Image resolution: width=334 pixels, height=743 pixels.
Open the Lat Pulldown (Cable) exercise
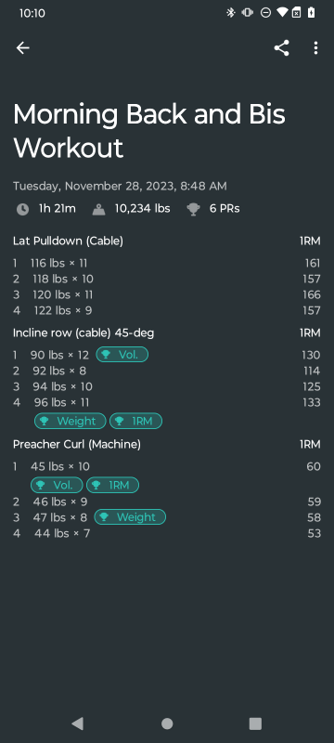click(x=68, y=241)
